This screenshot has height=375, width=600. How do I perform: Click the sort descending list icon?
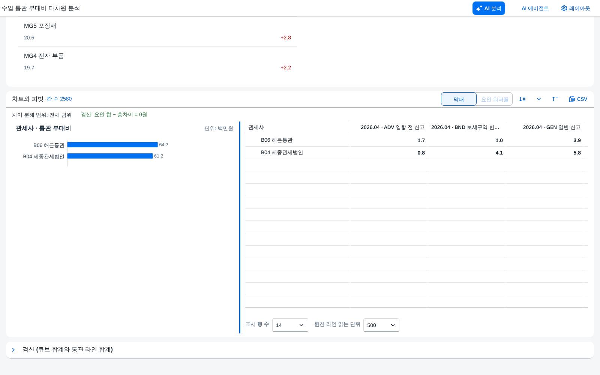(522, 99)
